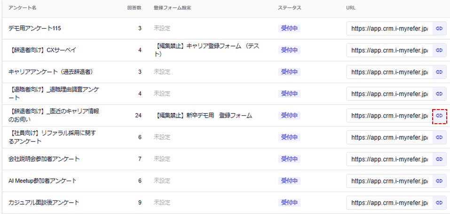
Task: Click the link icon for デモ用アンケート115
Action: click(x=439, y=29)
